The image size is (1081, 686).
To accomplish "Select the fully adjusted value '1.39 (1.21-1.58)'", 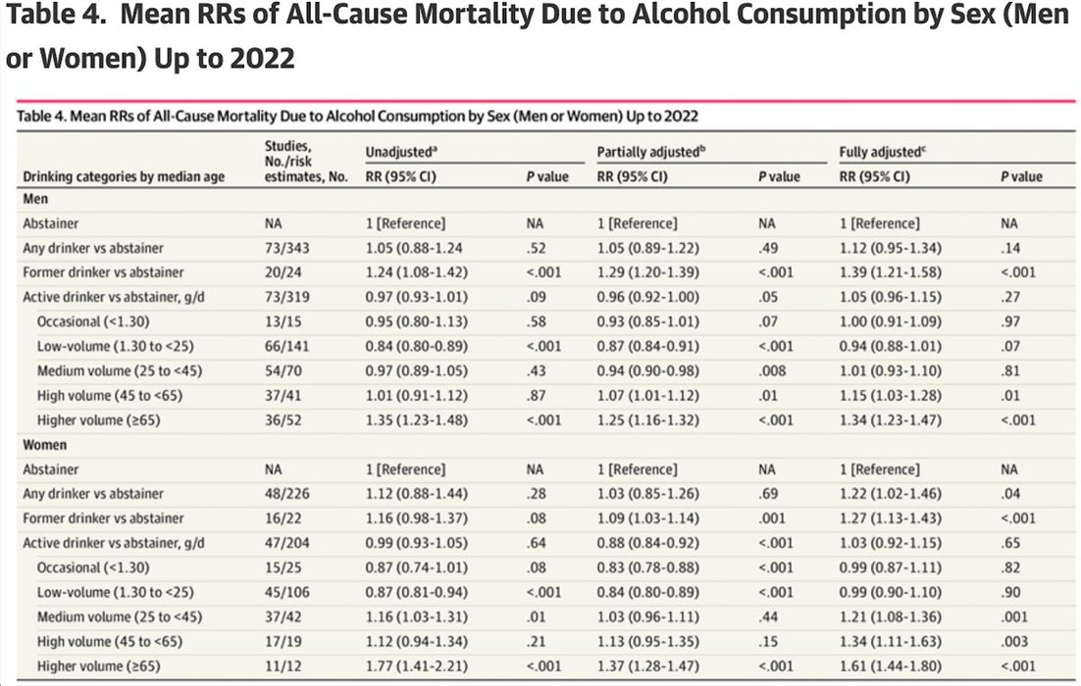I will (x=892, y=272).
